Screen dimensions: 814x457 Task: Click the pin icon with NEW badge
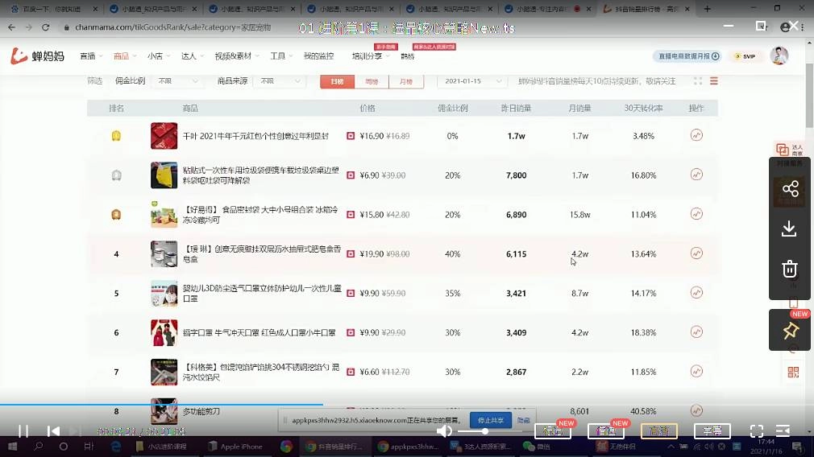[x=791, y=330]
